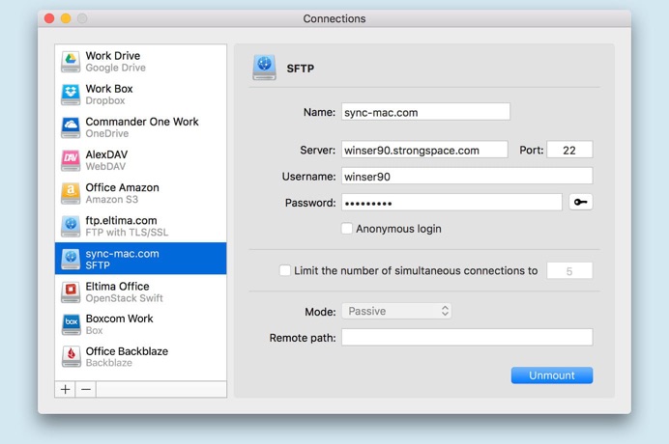The height and width of the screenshot is (444, 669).
Task: Click the Amazon S3 icon for Office Amazon
Action: tap(71, 193)
